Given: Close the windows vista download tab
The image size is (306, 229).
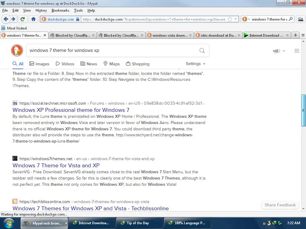Looking at the screenshot, I should [x=190, y=35].
